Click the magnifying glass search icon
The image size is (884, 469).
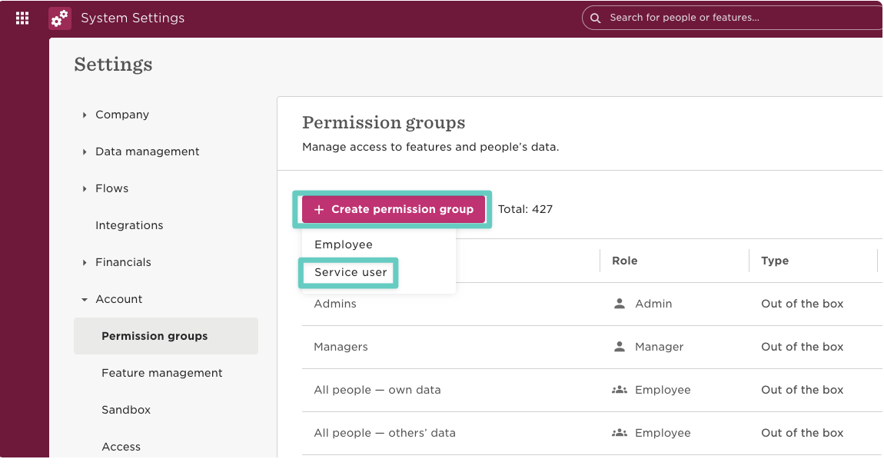coord(595,18)
